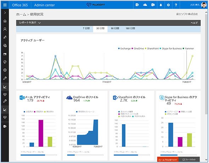Open the SharePoint のファイル card title

pos(132,97)
